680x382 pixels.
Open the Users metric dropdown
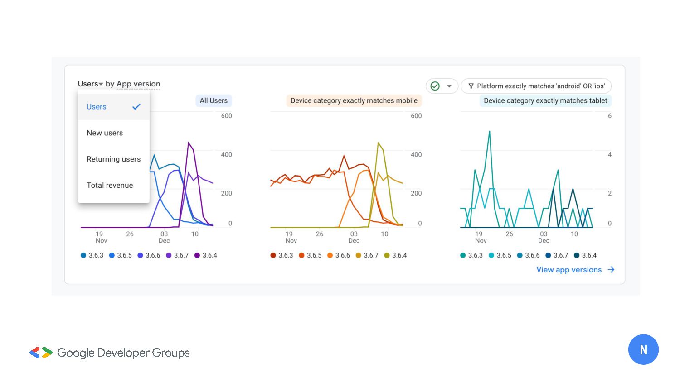[x=90, y=84]
